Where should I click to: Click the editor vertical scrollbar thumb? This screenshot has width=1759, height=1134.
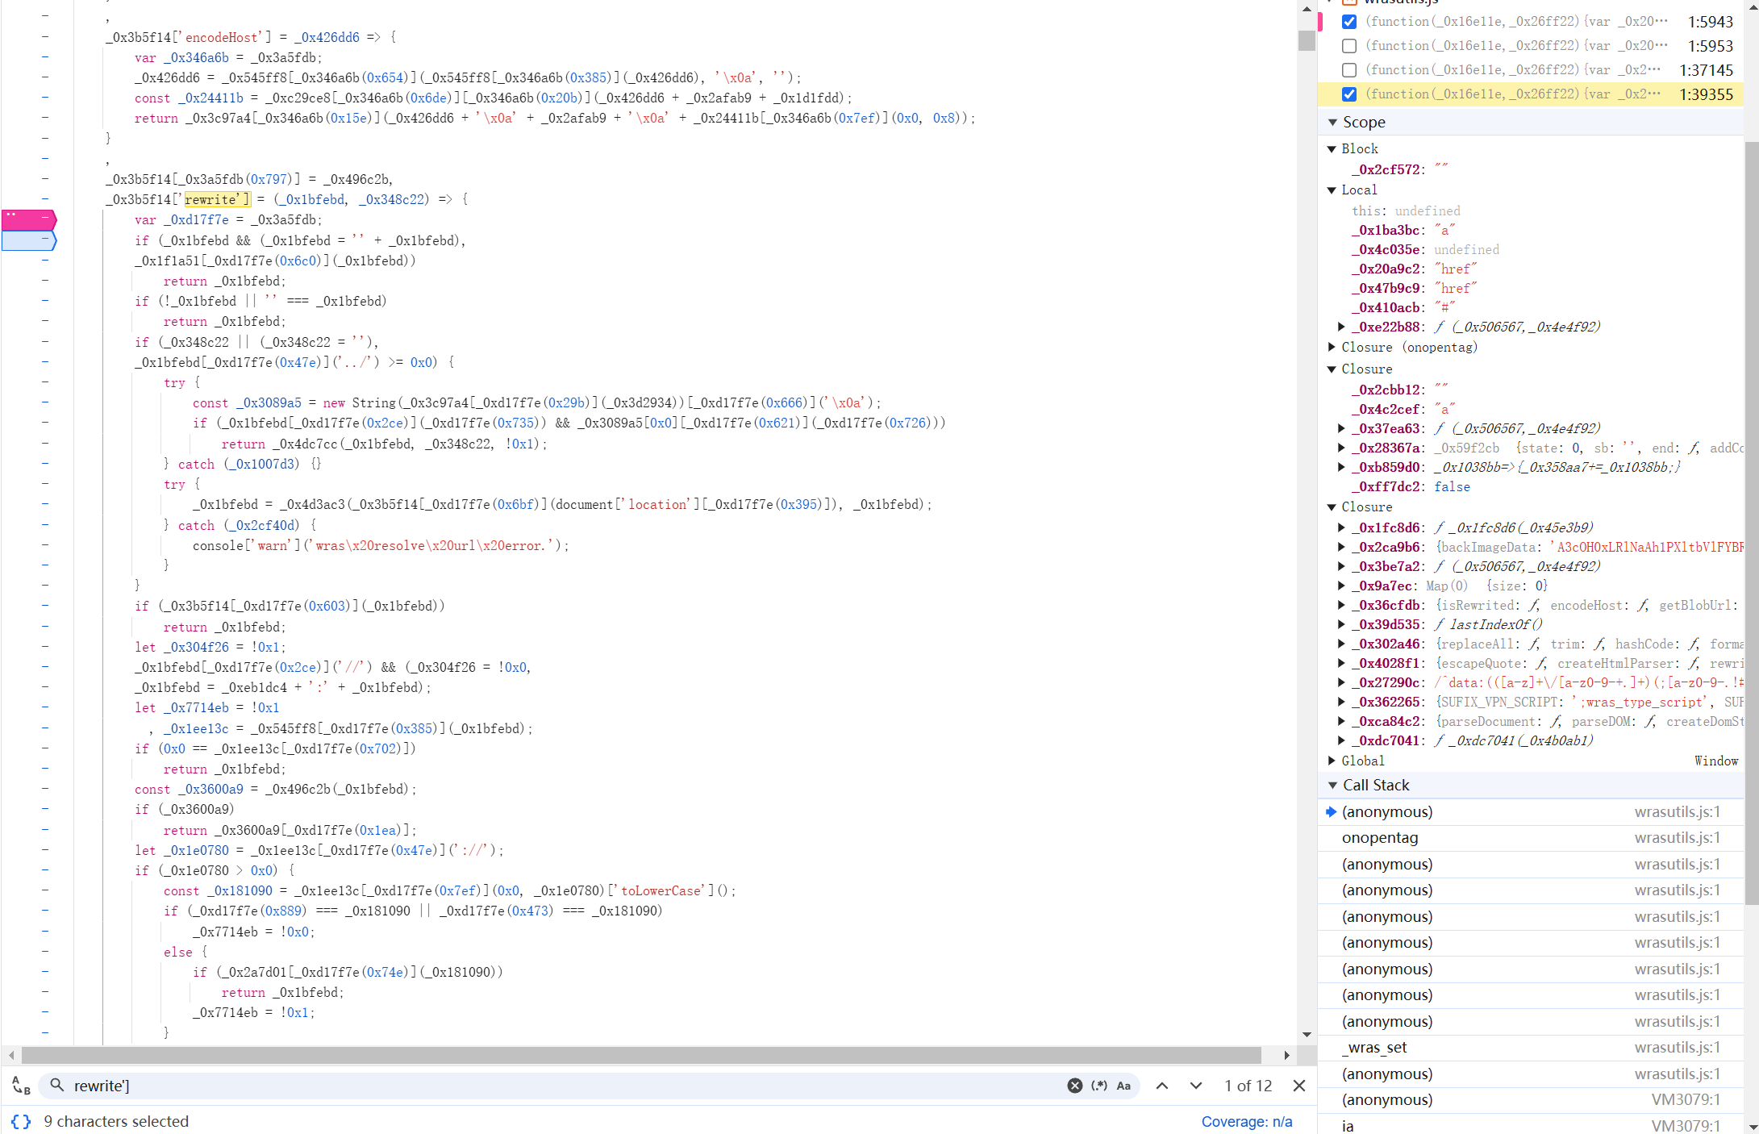(1307, 40)
